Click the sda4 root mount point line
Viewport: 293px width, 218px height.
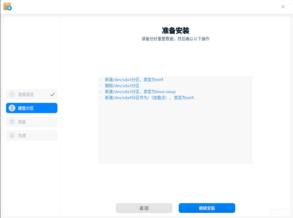point(149,97)
